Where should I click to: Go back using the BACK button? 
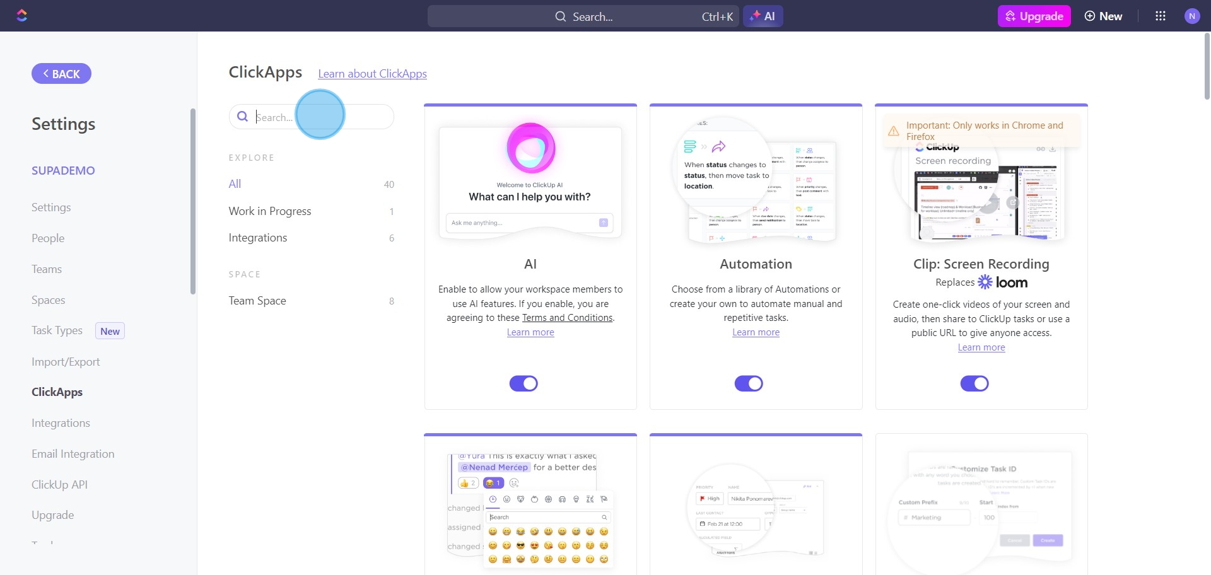coord(61,74)
